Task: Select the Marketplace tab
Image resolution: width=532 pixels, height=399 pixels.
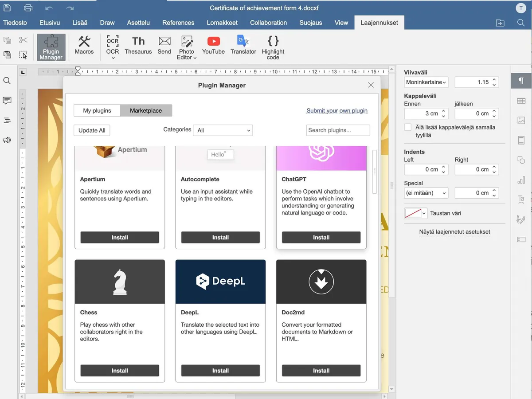Action: 146,110
